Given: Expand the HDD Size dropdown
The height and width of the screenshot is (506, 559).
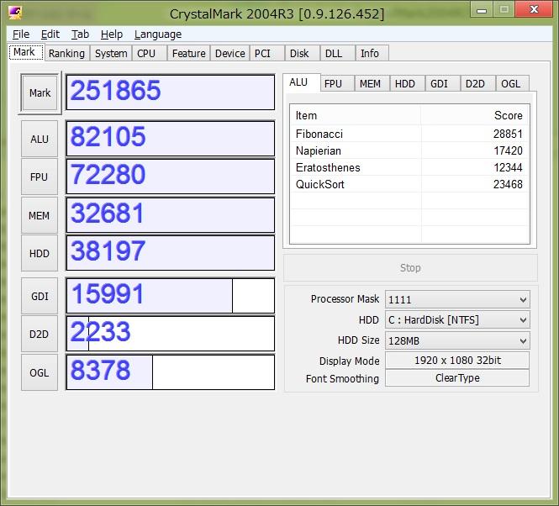Looking at the screenshot, I should click(x=457, y=340).
